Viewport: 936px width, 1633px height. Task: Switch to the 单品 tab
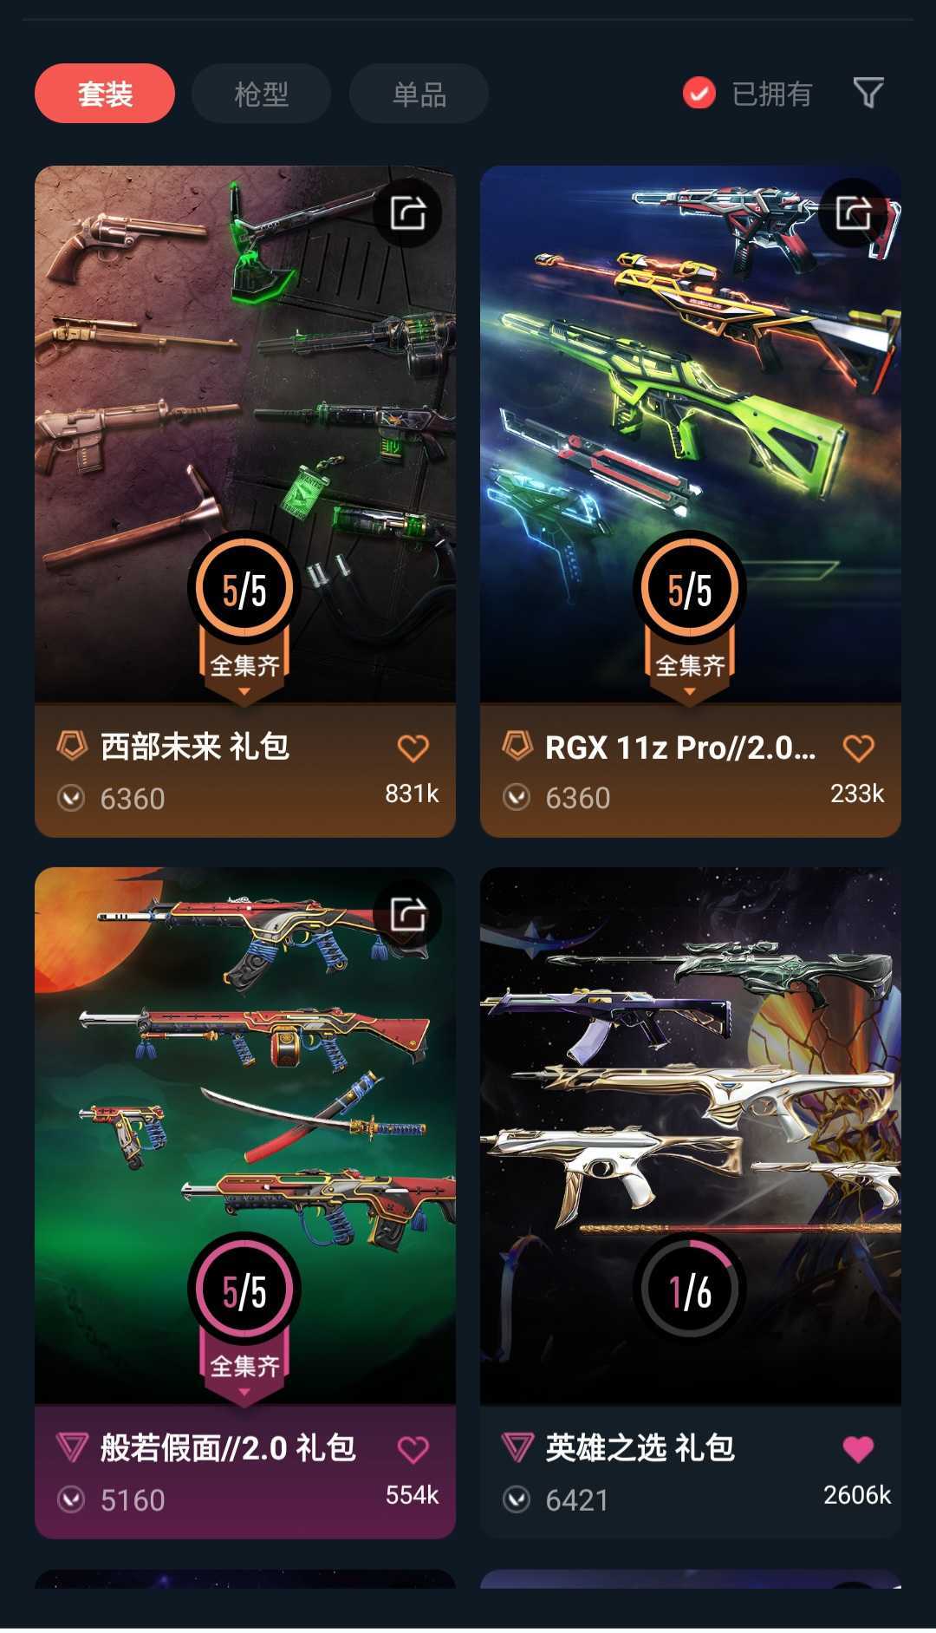point(419,93)
